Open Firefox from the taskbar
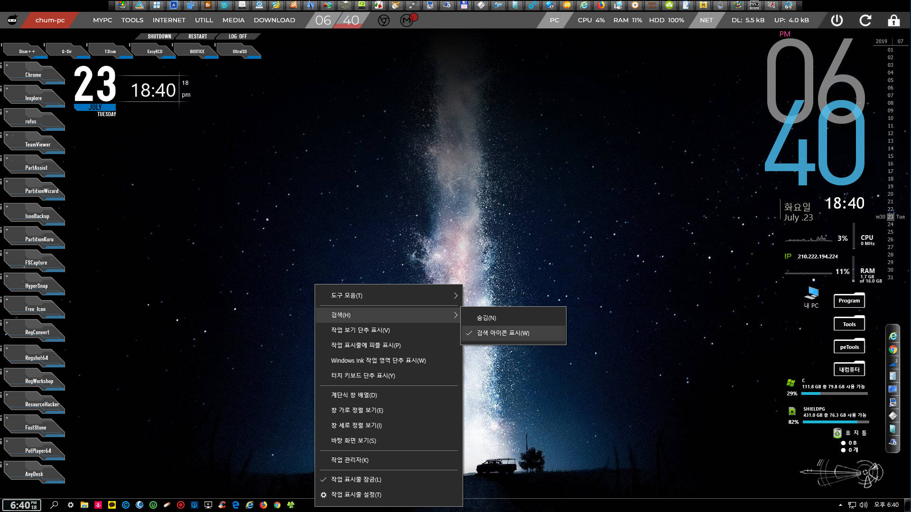Viewport: 911px width, 512px height. point(263,505)
